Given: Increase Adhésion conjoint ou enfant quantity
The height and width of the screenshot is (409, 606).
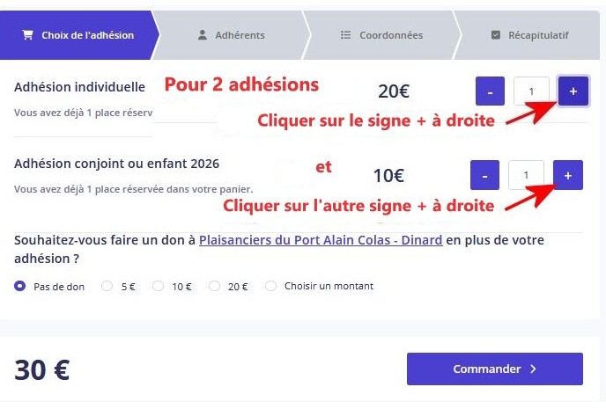Looking at the screenshot, I should tap(568, 175).
